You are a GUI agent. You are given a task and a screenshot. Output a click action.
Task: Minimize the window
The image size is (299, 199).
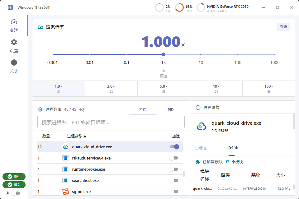point(263,7)
